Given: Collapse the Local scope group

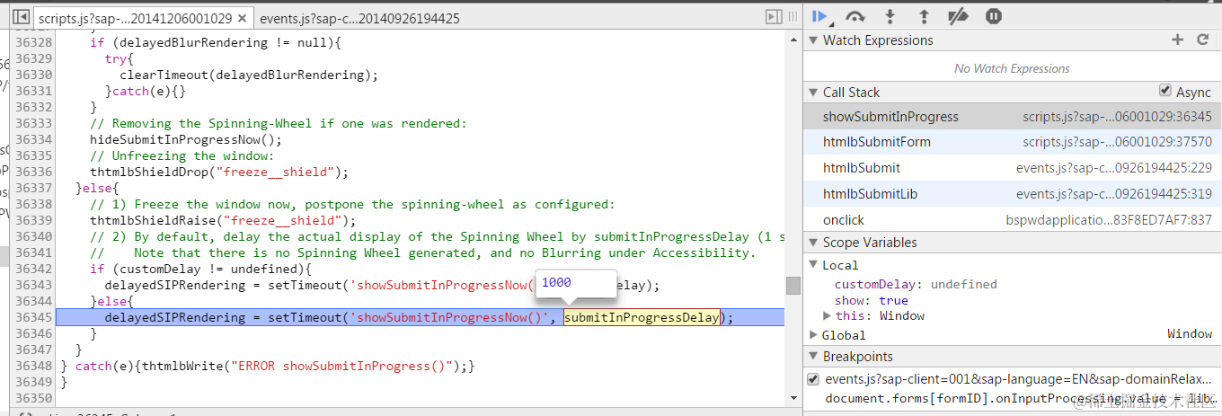Looking at the screenshot, I should coord(813,265).
